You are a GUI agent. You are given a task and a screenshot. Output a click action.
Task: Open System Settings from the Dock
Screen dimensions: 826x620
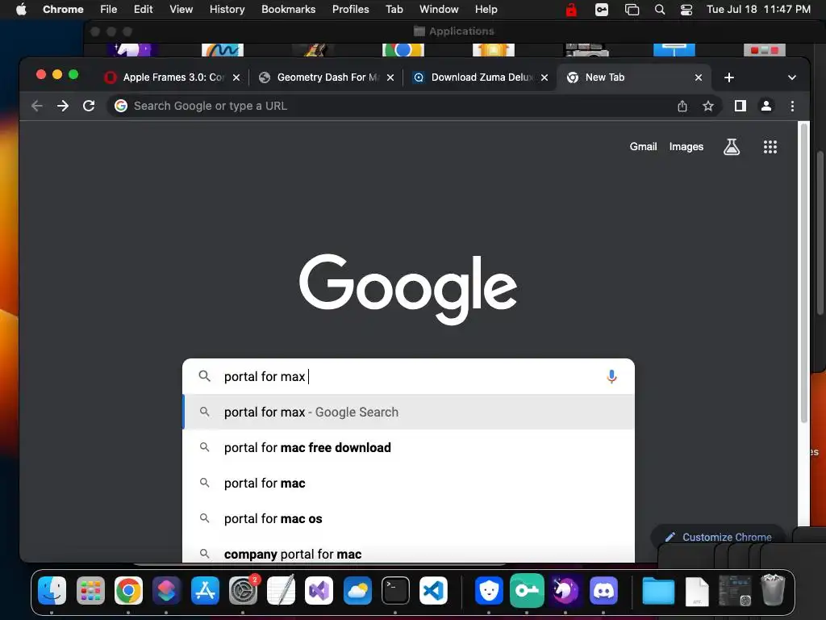coord(243,590)
